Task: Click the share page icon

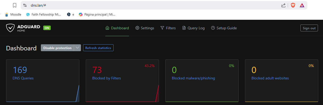Action: pyautogui.click(x=283, y=5)
